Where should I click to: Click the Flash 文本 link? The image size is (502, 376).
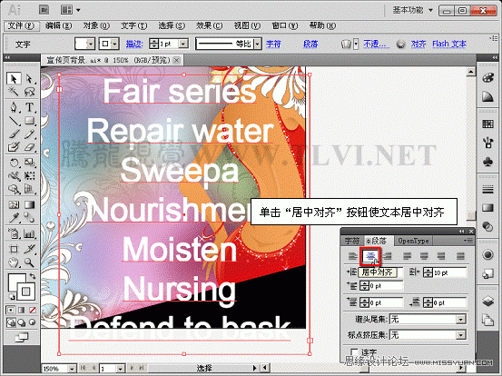449,44
